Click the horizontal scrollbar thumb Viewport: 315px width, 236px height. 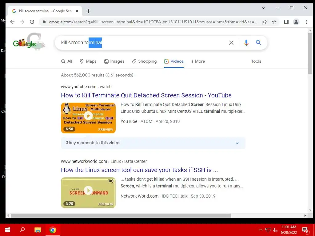pyautogui.click(x=121, y=215)
